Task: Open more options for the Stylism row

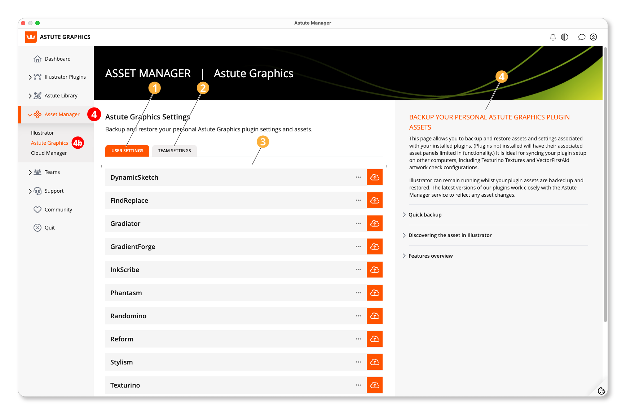Action: click(x=358, y=362)
